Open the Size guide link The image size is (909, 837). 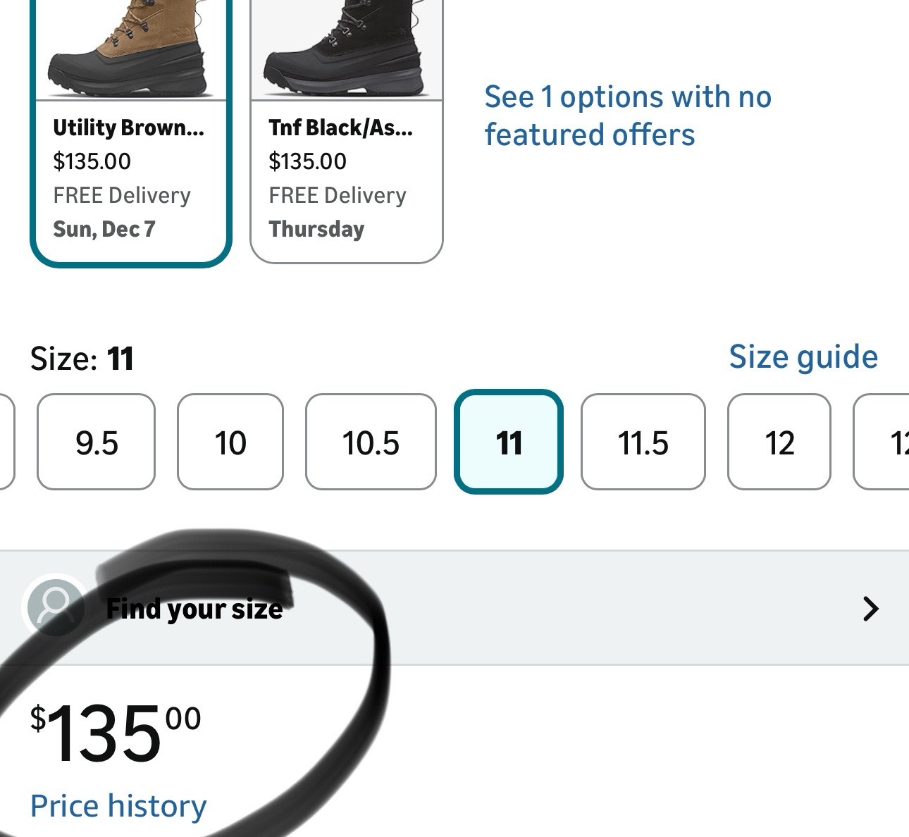(x=803, y=357)
